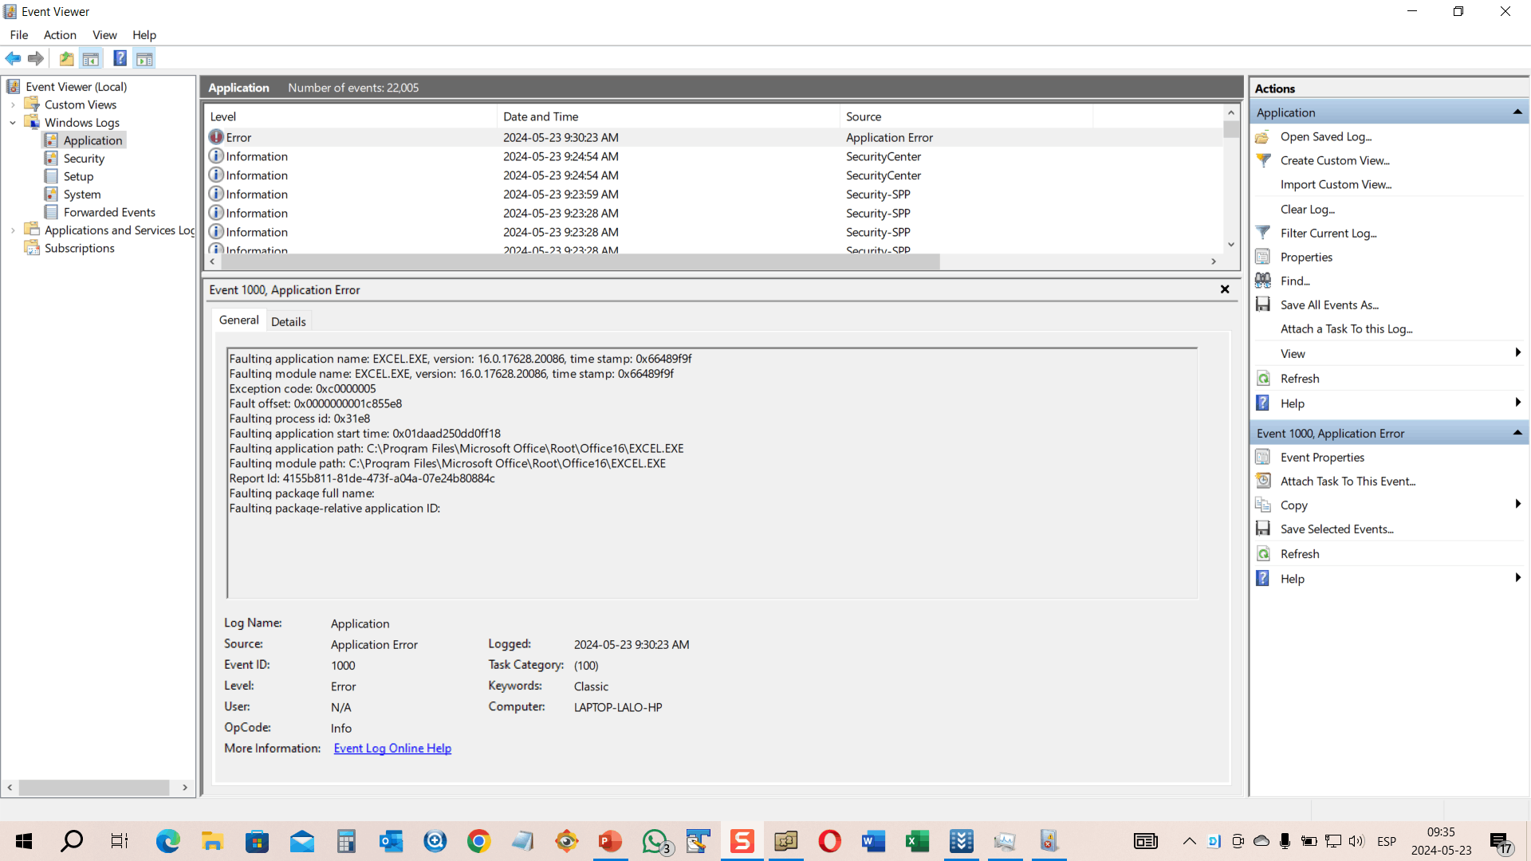Collapse the Application actions section
This screenshot has width=1531, height=861.
(x=1517, y=112)
